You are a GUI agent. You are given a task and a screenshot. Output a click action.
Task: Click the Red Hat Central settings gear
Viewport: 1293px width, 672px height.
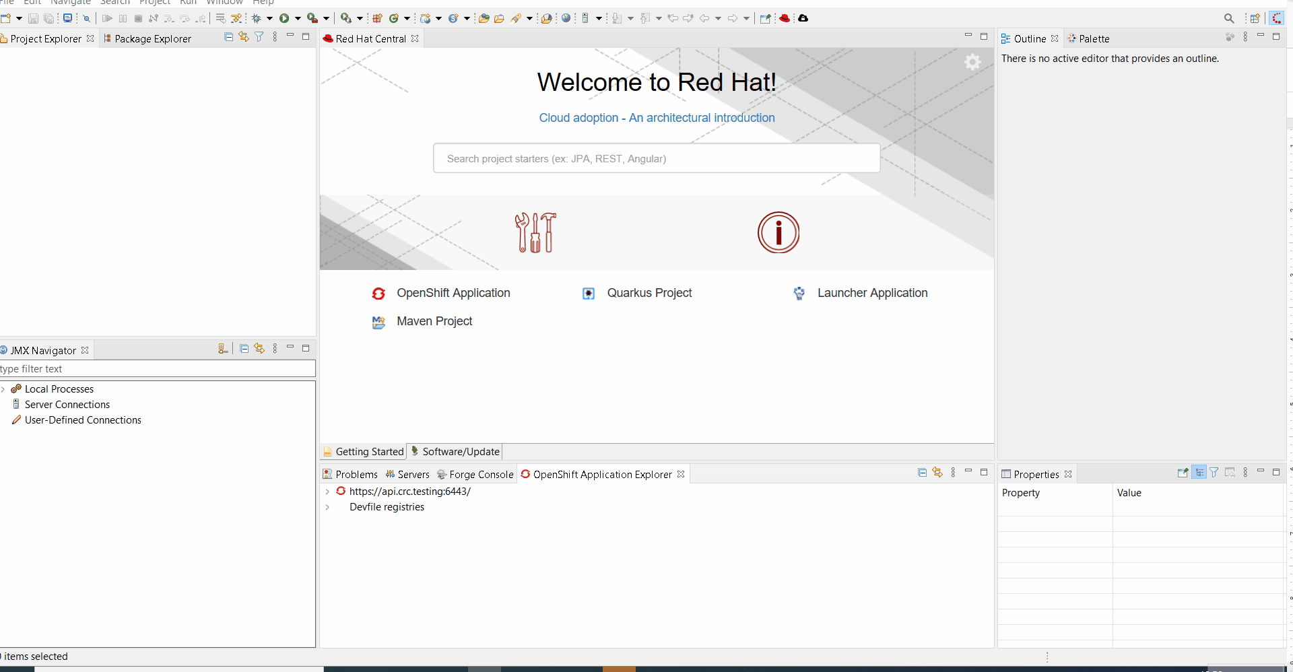972,63
